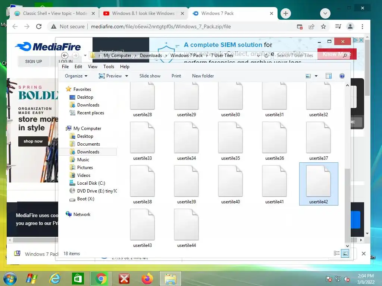
Task: Open the View menu
Action: [93, 67]
